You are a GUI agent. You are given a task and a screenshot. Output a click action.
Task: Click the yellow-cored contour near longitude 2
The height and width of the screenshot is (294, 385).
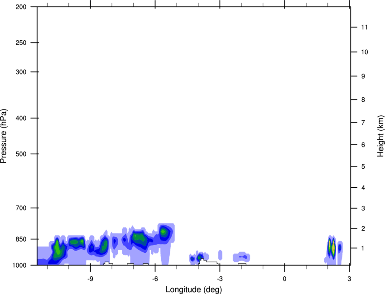332,248
